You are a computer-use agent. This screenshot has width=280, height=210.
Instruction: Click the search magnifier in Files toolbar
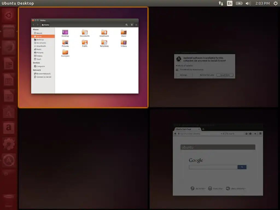[x=126, y=25]
